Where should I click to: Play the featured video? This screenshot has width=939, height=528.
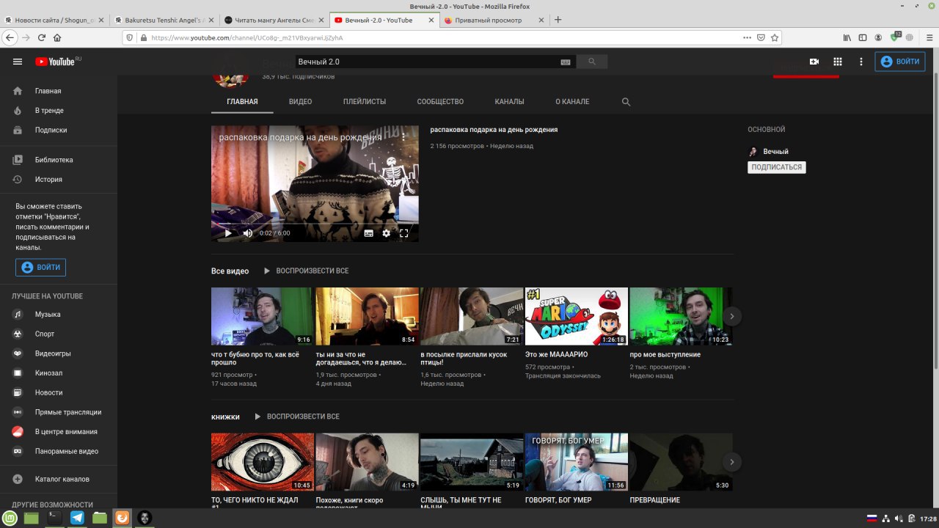(x=227, y=233)
